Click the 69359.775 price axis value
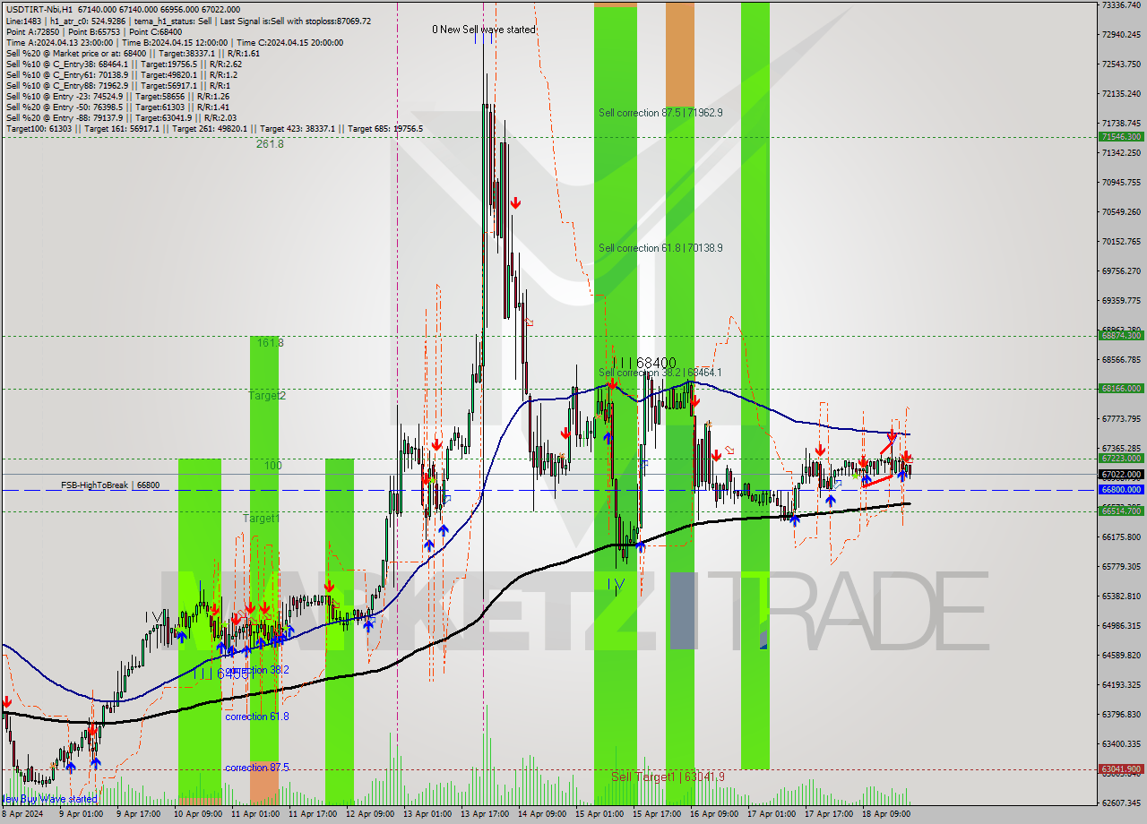 (x=1120, y=301)
